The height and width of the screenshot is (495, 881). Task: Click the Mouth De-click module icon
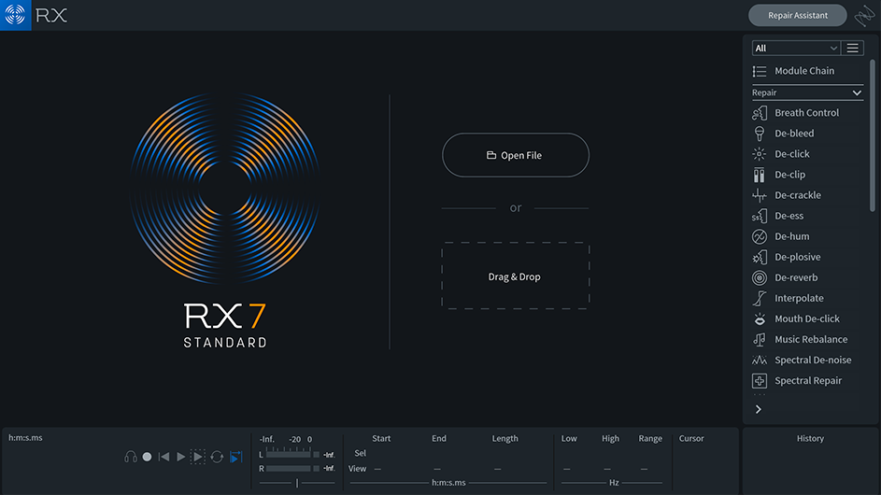(x=759, y=318)
